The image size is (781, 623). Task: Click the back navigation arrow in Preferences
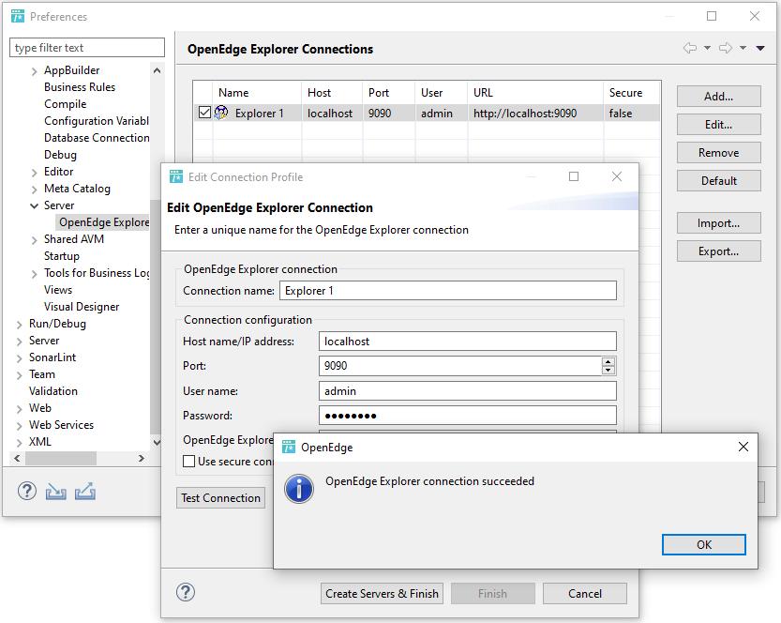coord(690,48)
